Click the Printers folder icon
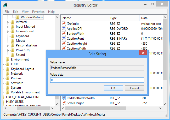The height and width of the screenshot is (120, 170). [x=8, y=78]
